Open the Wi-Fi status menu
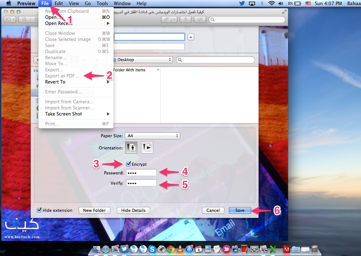 272,4
